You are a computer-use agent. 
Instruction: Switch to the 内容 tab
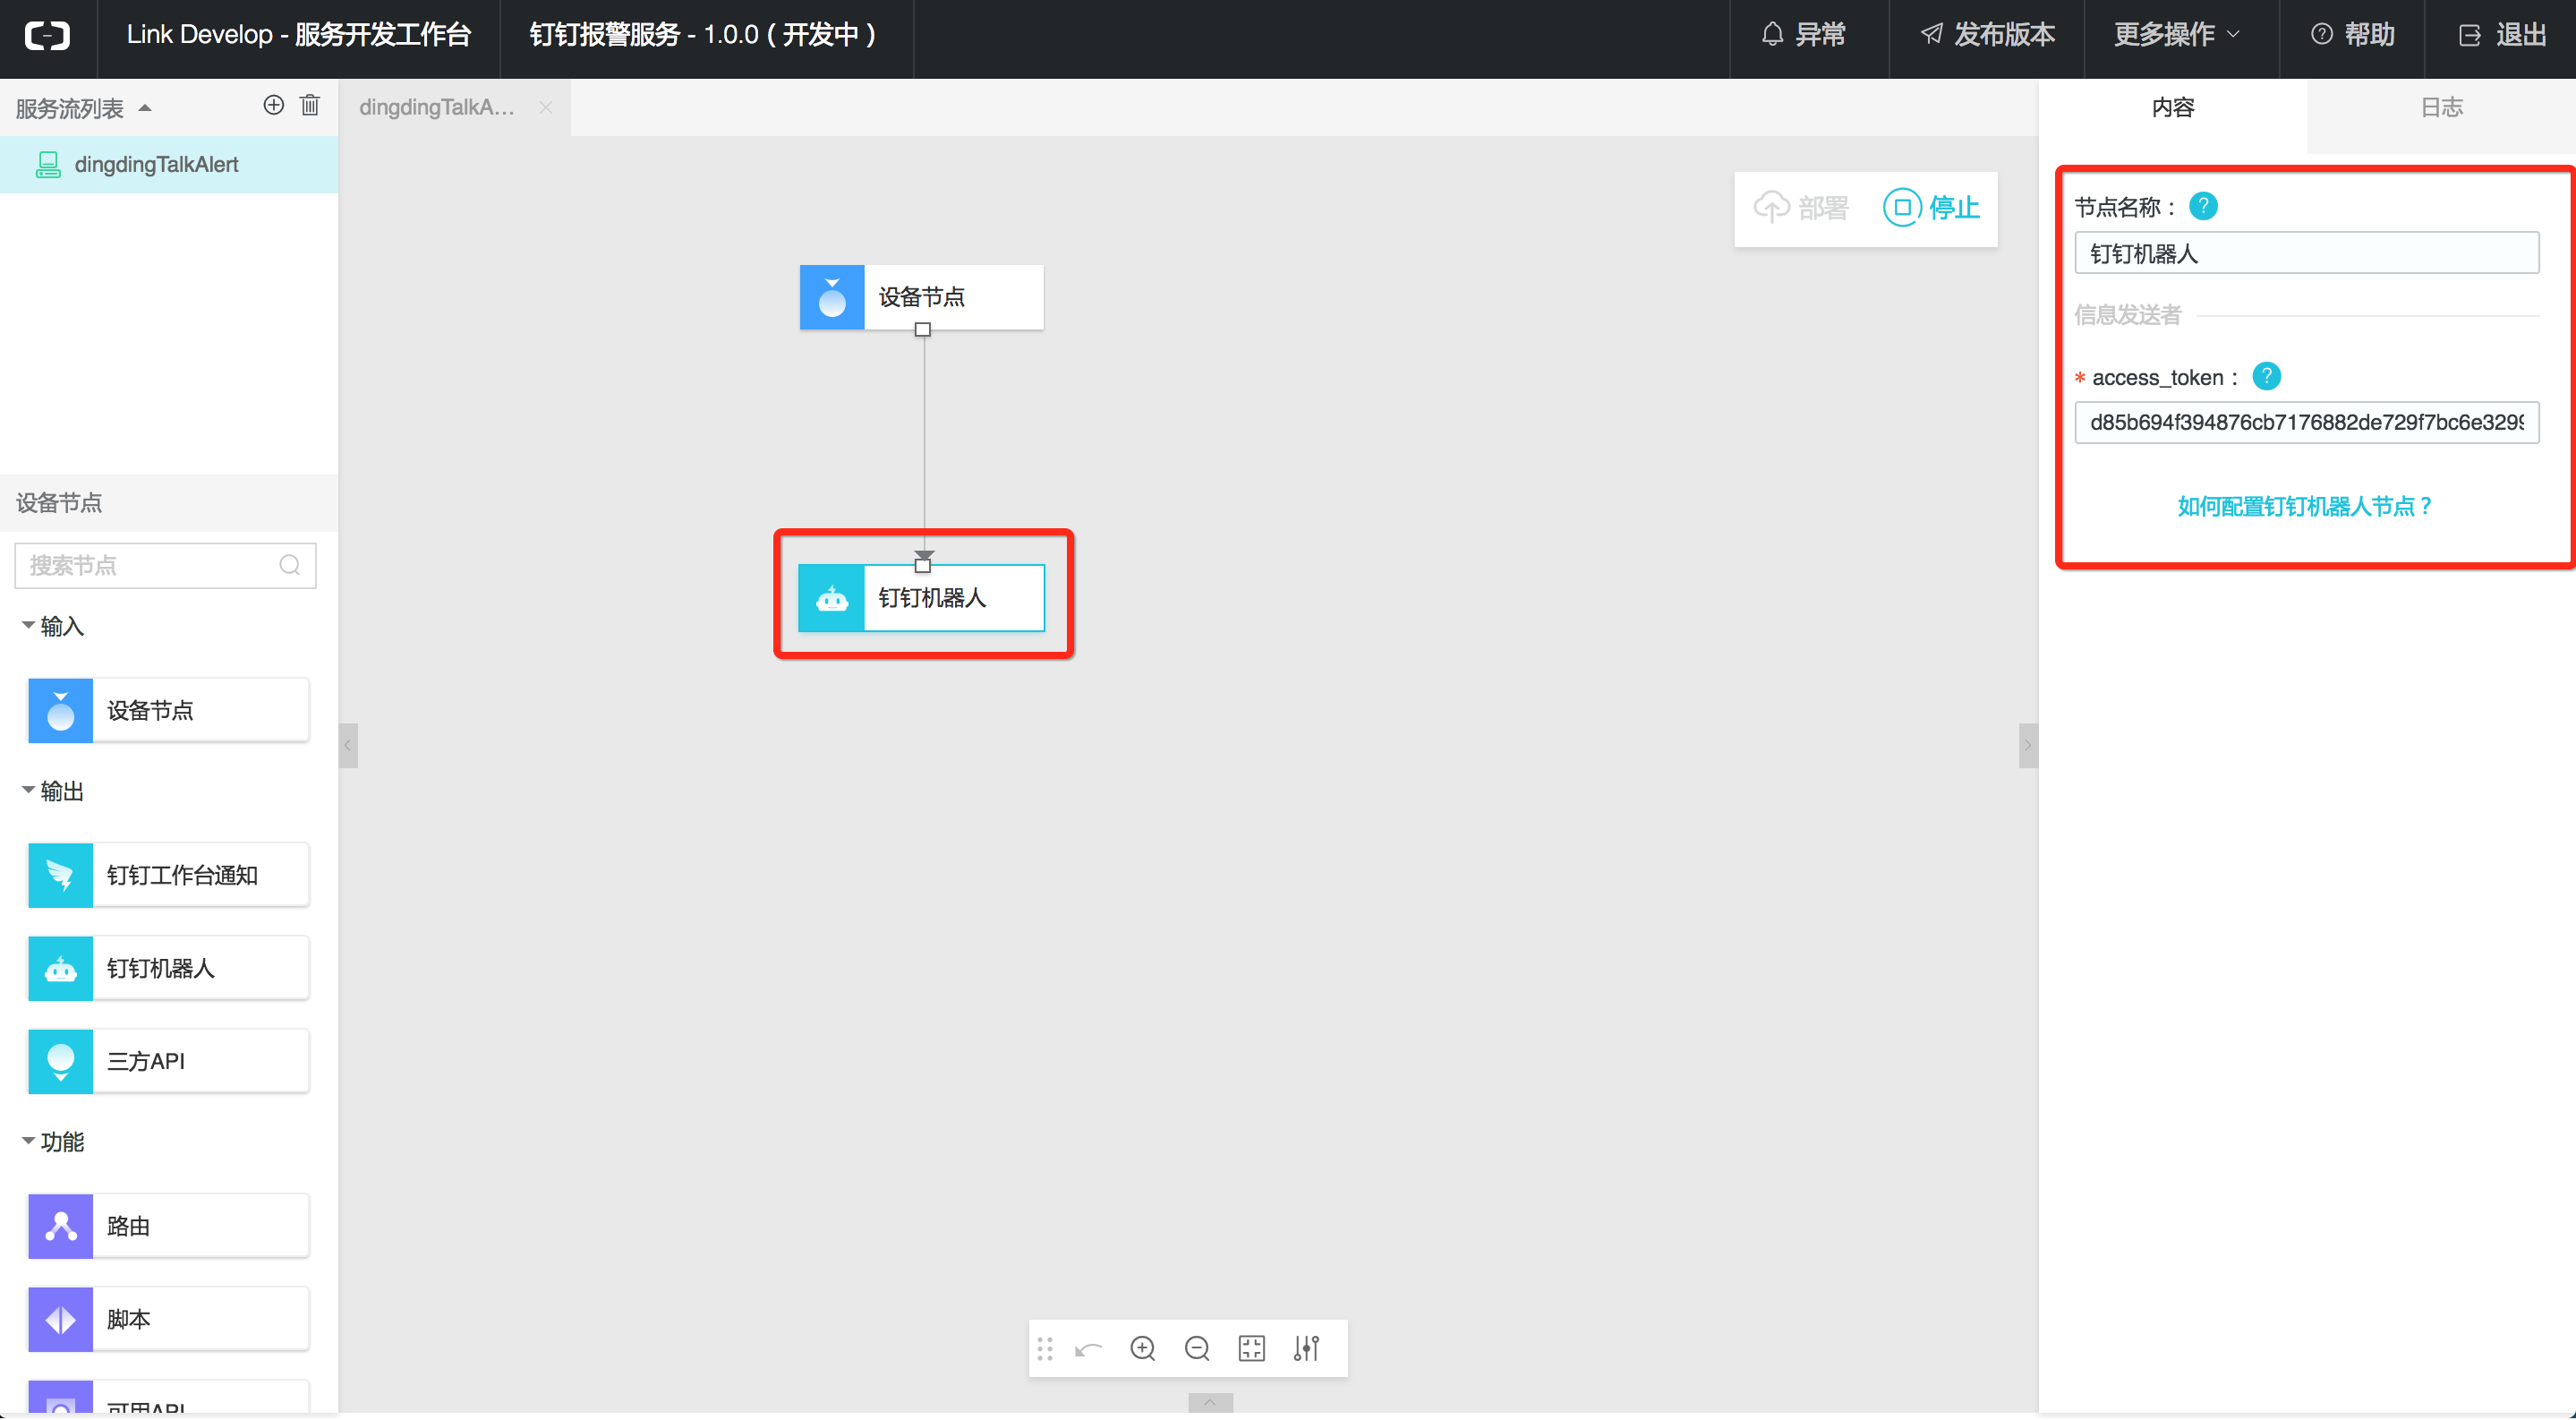[2172, 107]
